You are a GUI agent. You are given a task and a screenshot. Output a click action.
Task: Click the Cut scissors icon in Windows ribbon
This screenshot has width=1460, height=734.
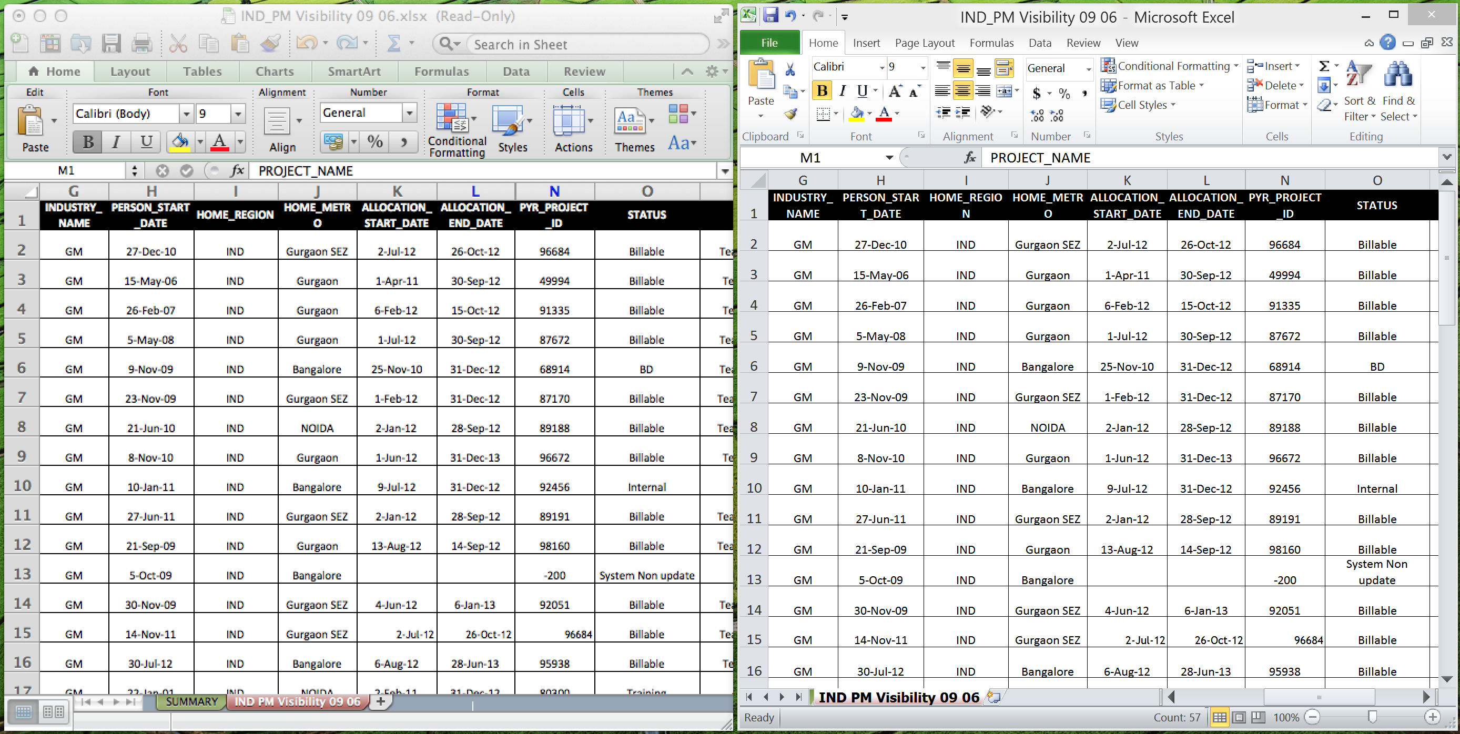coord(789,69)
